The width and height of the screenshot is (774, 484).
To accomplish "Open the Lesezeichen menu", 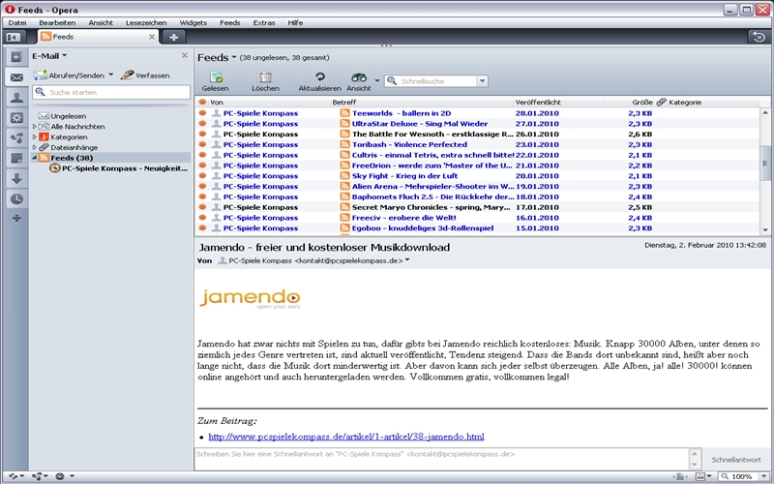I will [x=146, y=22].
